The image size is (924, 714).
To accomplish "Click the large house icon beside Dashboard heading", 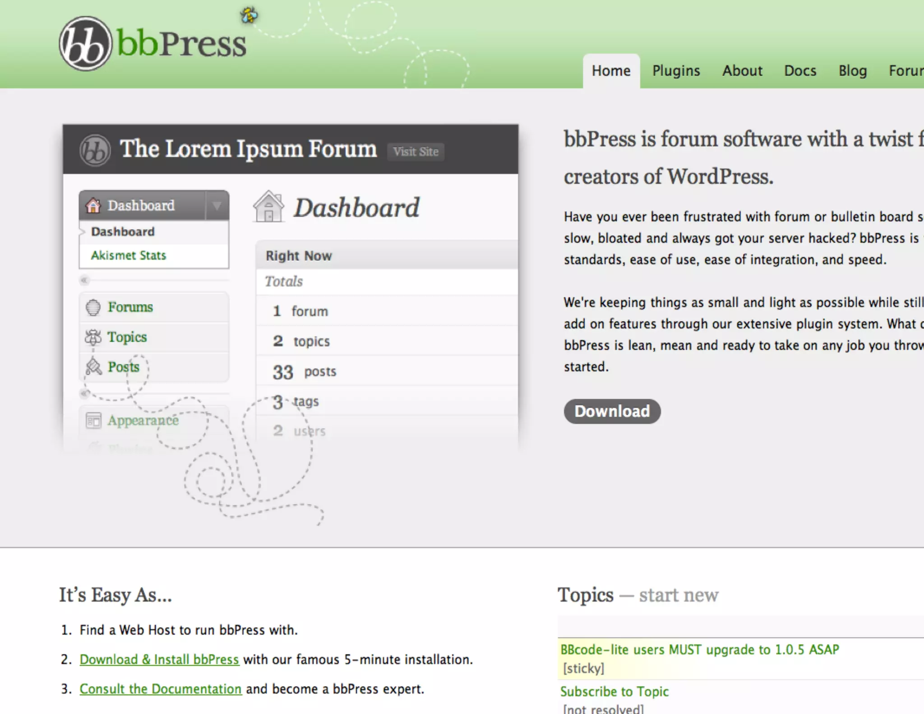I will click(269, 207).
